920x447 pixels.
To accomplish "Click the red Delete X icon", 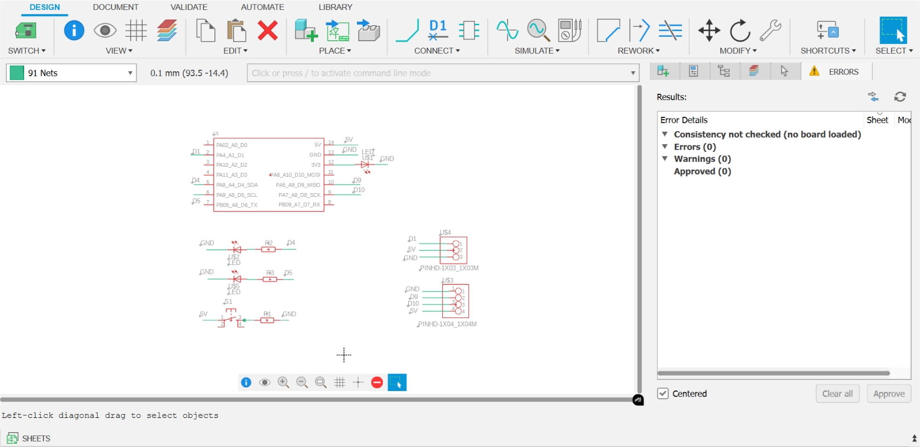I will coord(268,31).
